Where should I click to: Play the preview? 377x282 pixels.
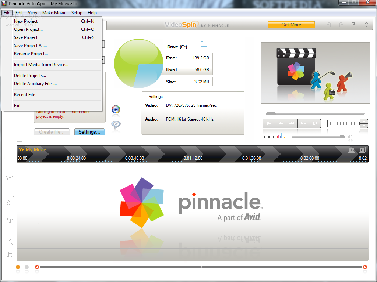coord(268,123)
